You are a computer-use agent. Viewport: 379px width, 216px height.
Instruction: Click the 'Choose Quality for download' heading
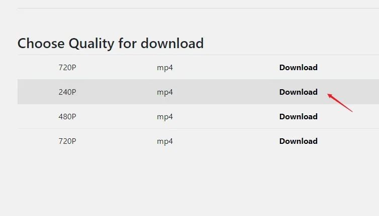[111, 44]
